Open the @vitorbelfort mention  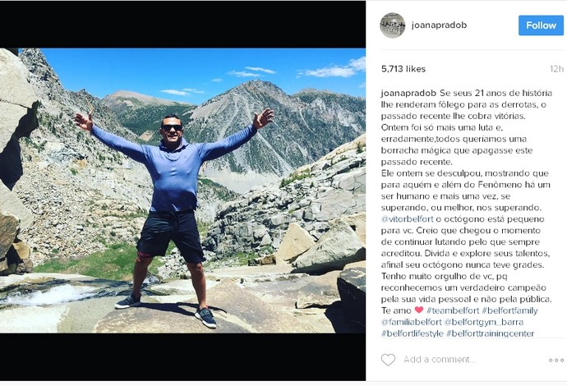407,219
